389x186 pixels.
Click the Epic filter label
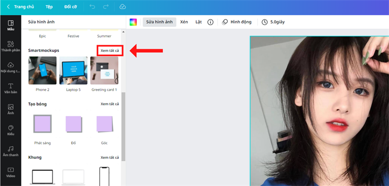[x=42, y=36]
